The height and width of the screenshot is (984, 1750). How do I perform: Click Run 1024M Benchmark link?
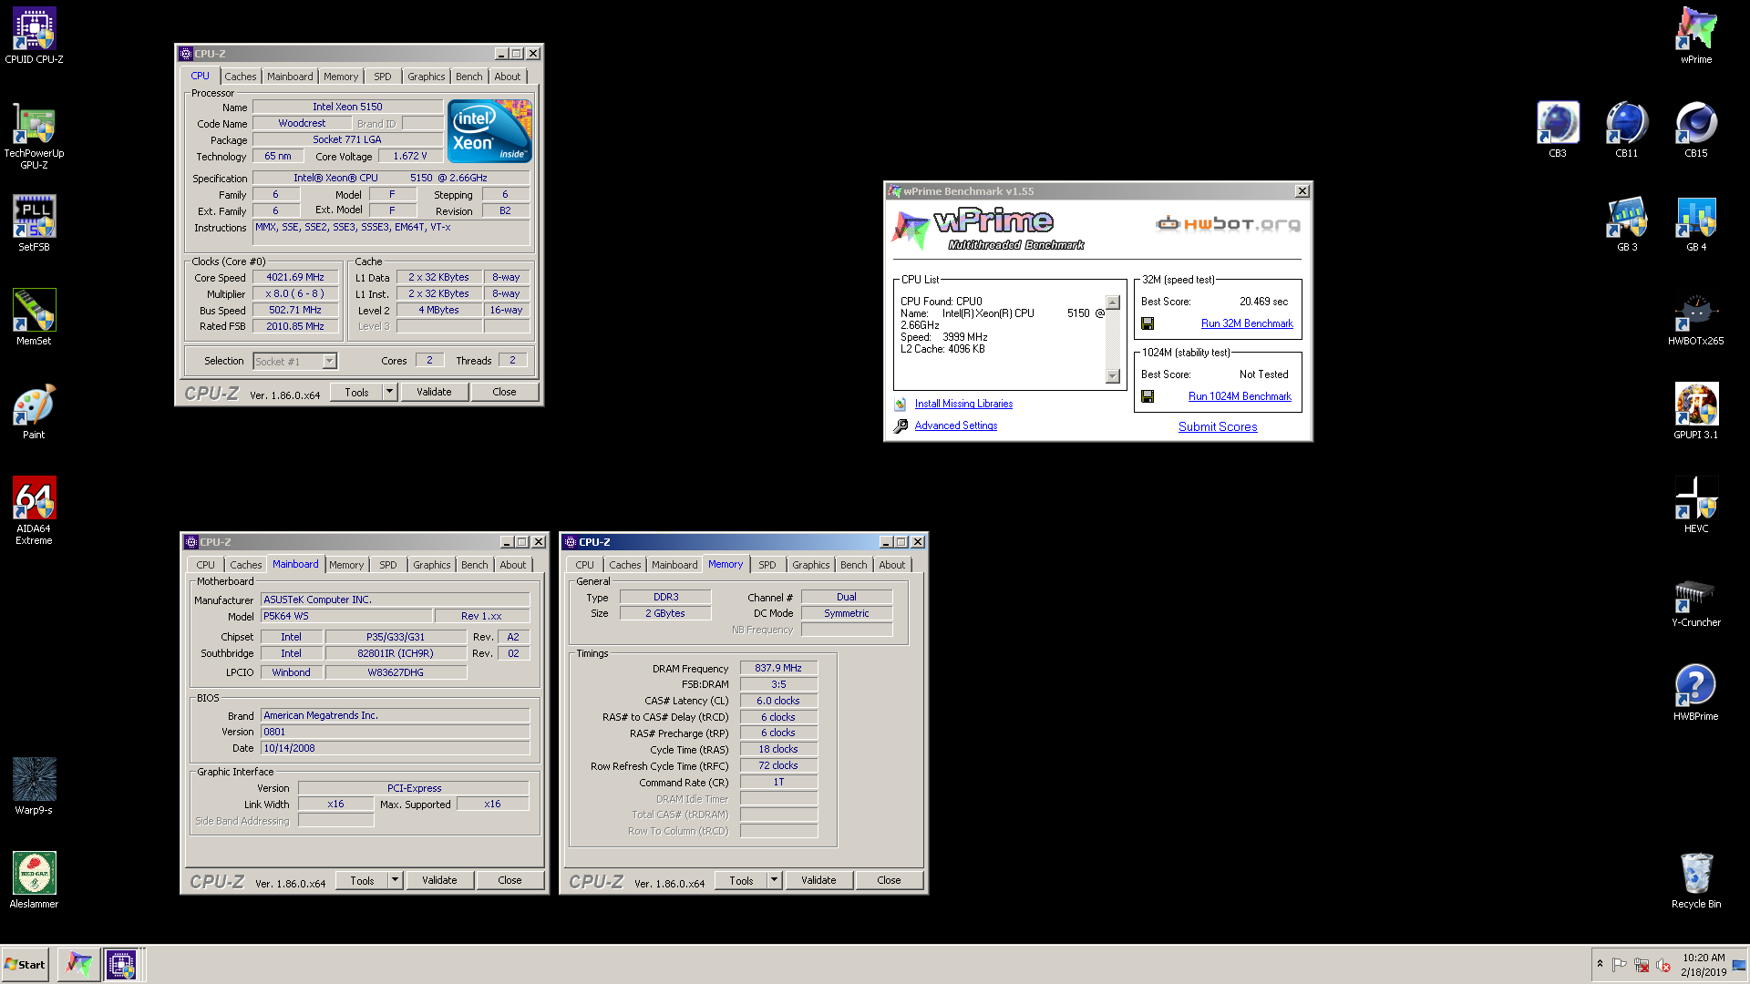[1240, 396]
